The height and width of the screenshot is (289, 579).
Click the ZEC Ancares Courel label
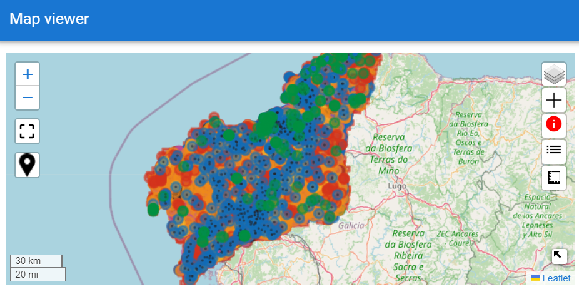(x=457, y=238)
